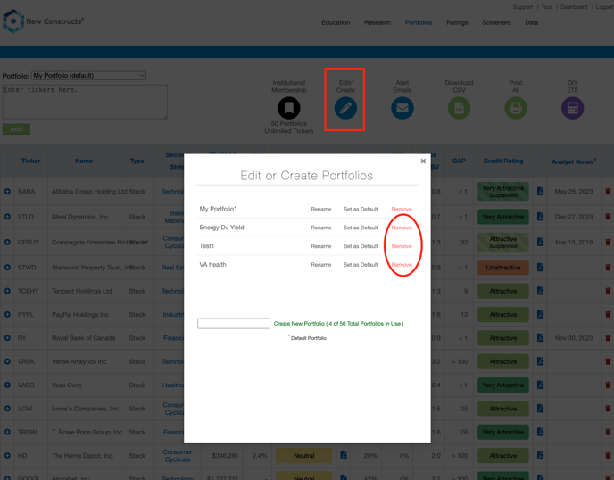Open the Screeners menu
The width and height of the screenshot is (614, 480).
496,22
